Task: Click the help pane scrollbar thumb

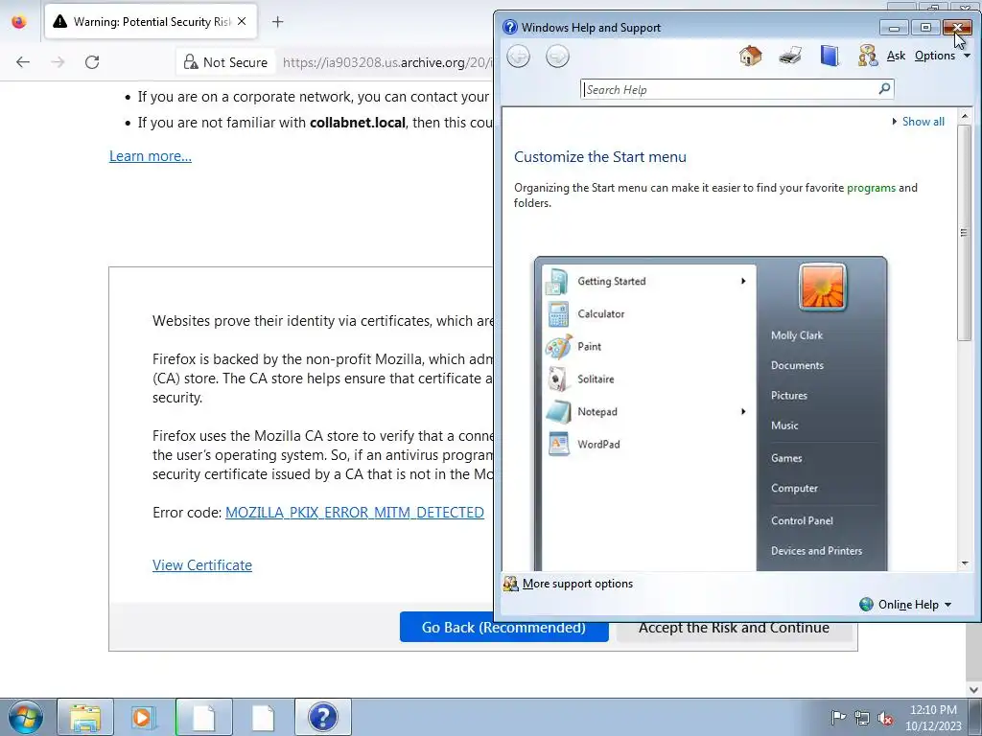Action: [965, 233]
